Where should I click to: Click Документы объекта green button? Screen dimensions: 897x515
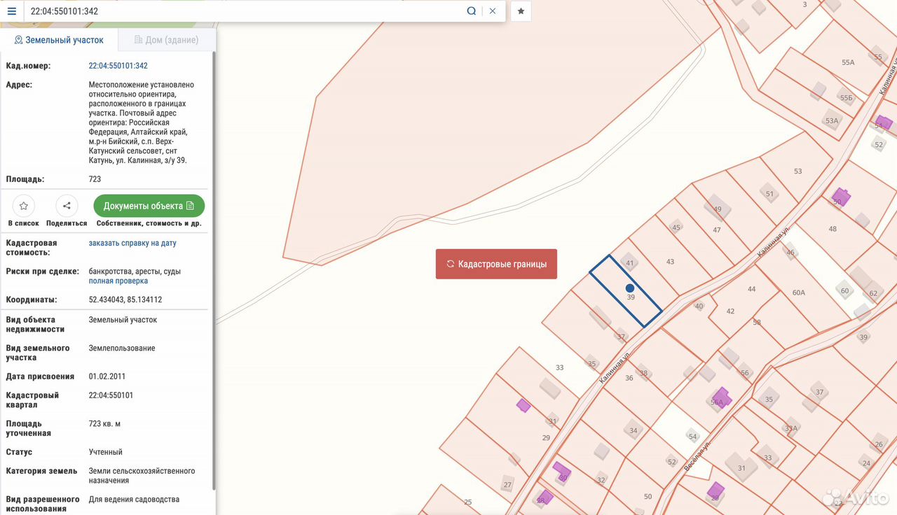(x=149, y=206)
